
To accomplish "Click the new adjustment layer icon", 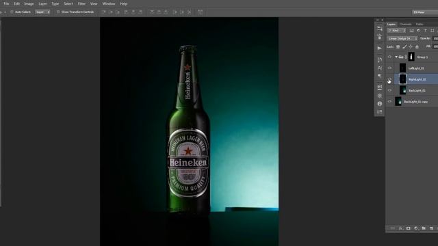I will pos(416,228).
